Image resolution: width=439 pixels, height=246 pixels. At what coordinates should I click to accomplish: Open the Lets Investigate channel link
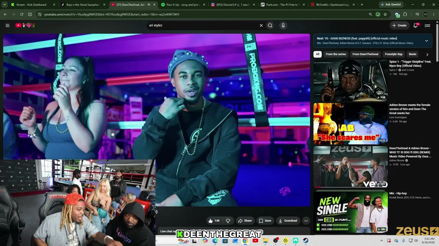[x=398, y=117]
